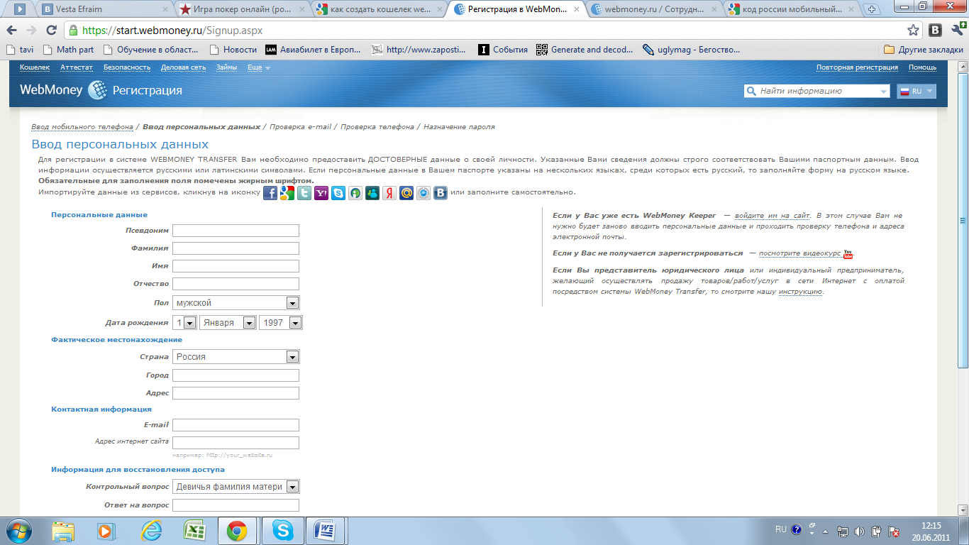Open the Страна country dropdown
The height and width of the screenshot is (545, 969).
pyautogui.click(x=292, y=357)
